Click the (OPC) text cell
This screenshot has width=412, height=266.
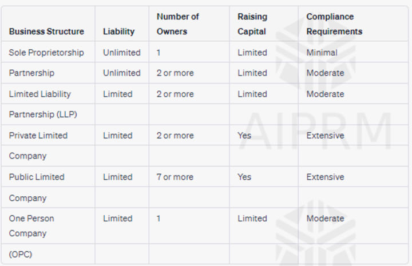[x=21, y=254]
